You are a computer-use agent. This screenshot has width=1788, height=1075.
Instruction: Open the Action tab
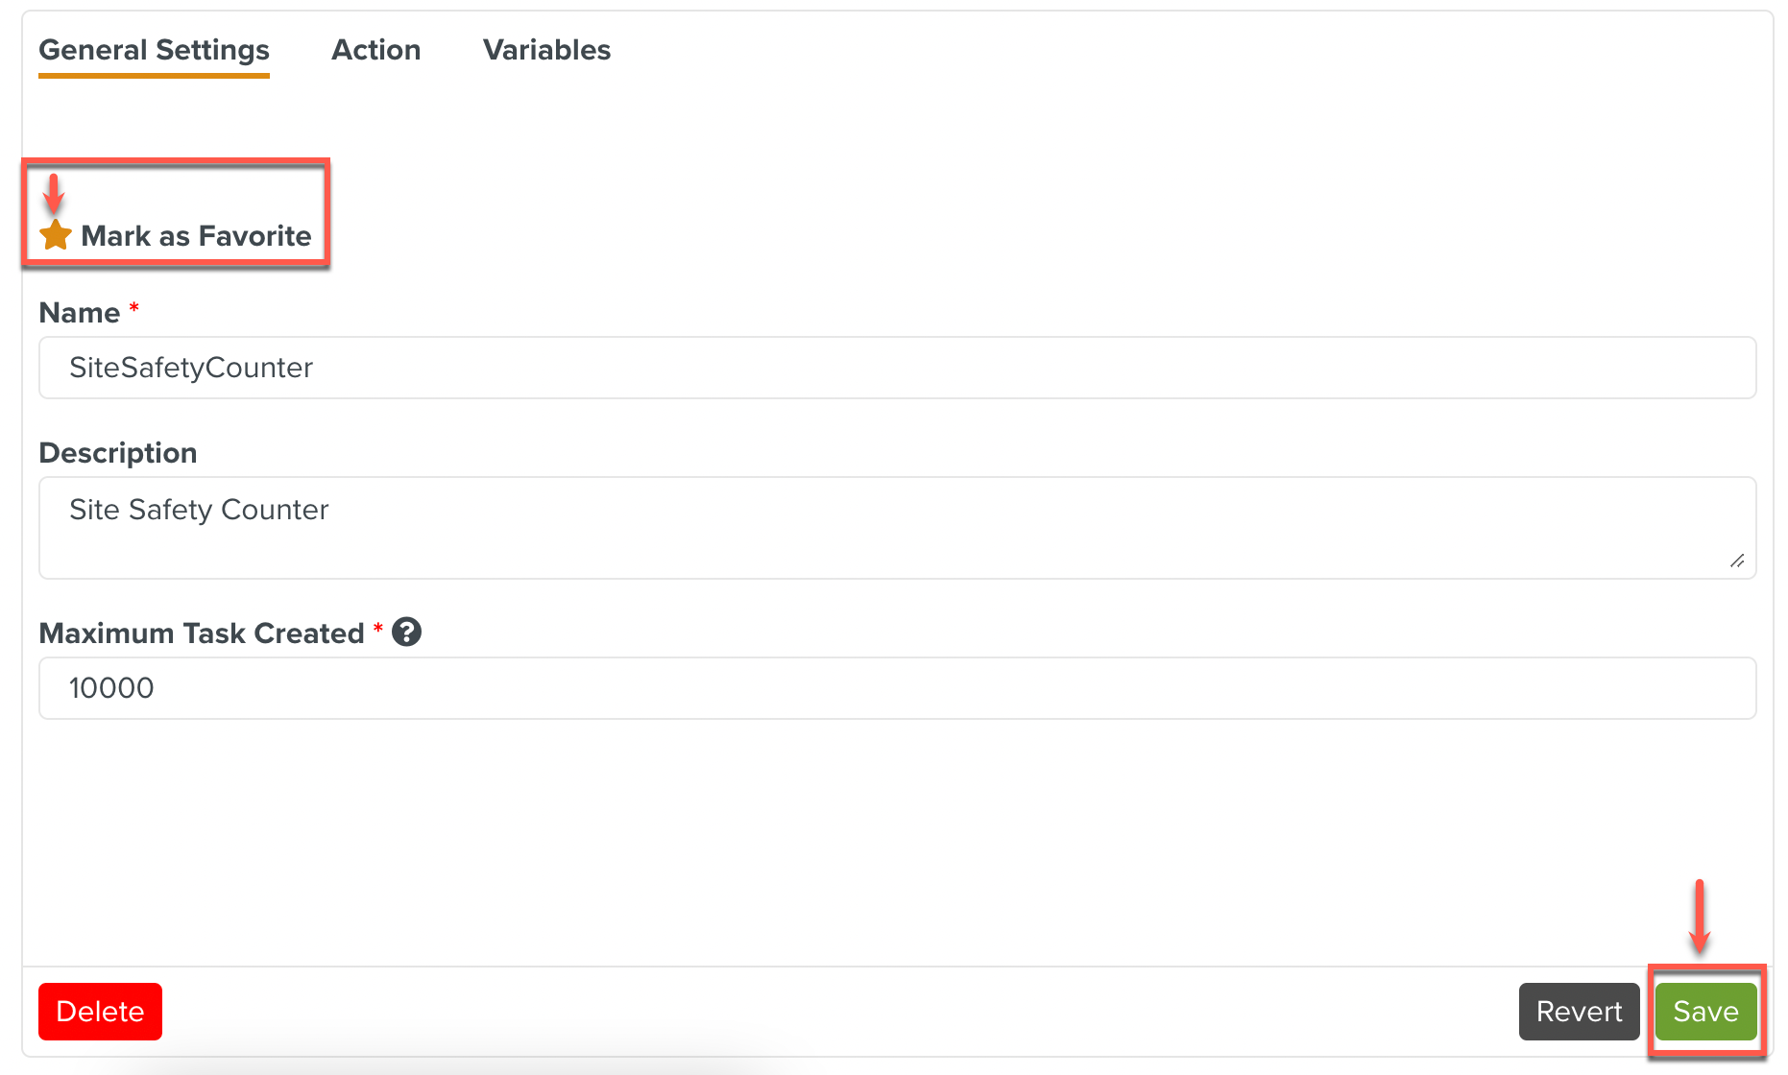point(375,50)
